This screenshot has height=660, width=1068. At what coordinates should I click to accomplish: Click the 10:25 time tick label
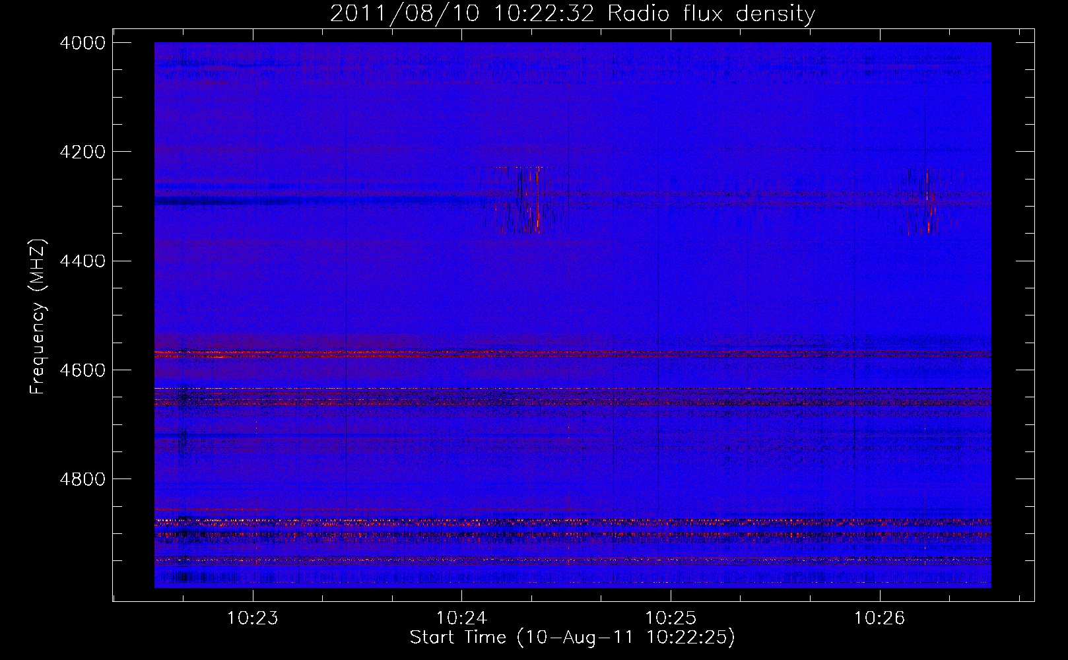tap(671, 618)
